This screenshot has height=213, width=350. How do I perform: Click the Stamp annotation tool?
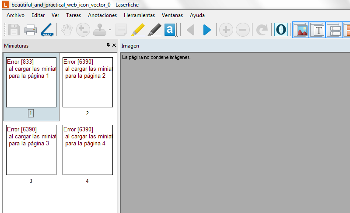(100, 30)
